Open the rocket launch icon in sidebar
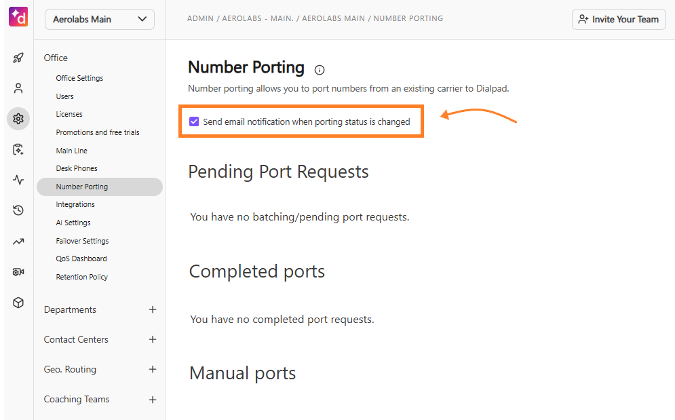The height and width of the screenshot is (420, 675). [18, 58]
